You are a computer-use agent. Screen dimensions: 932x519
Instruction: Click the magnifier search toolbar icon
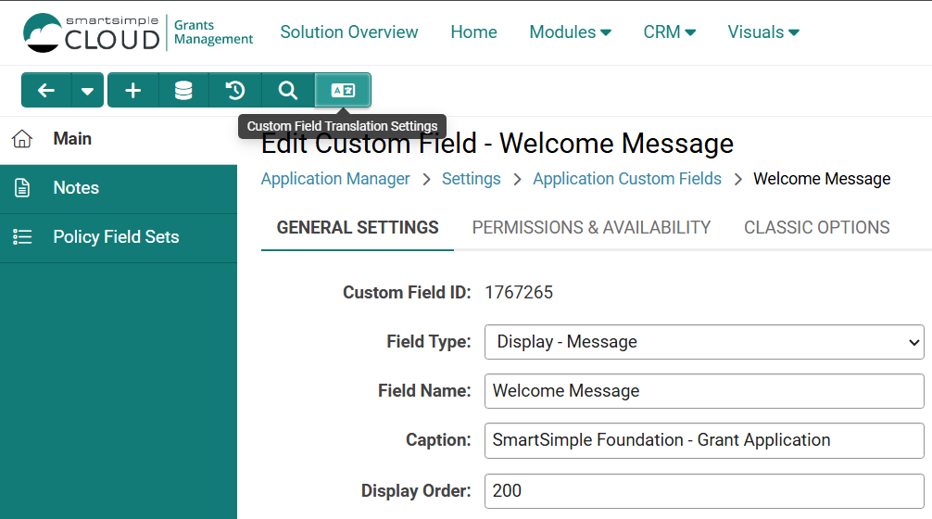pos(288,91)
